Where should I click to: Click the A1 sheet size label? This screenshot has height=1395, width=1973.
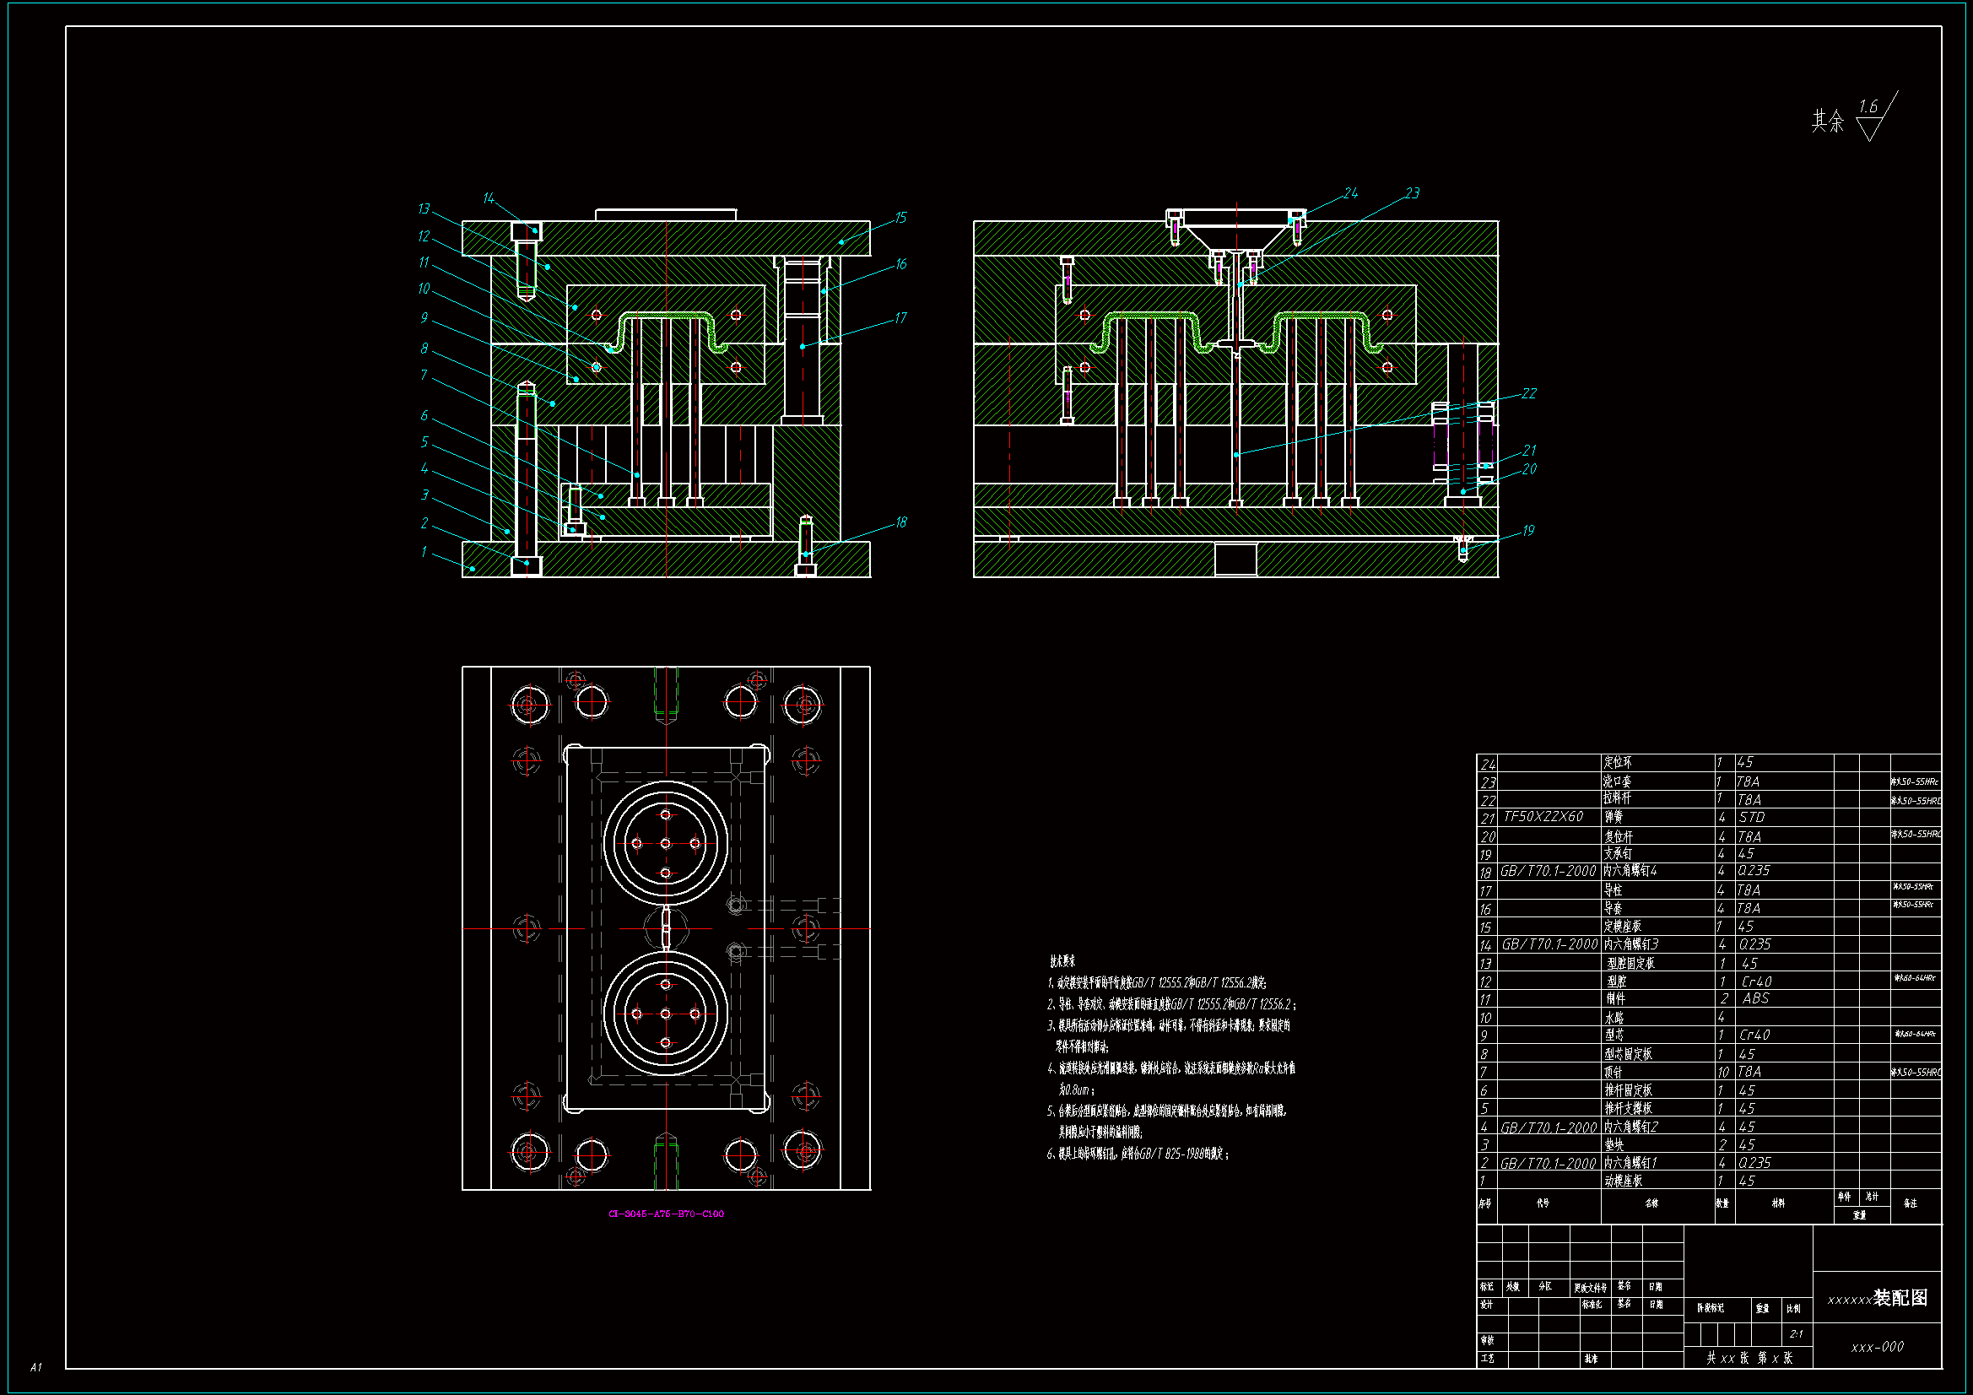coord(35,1366)
